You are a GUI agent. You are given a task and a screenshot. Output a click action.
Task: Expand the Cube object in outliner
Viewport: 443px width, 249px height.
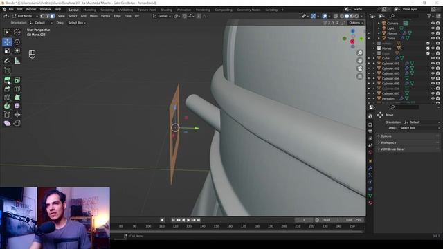tap(374, 58)
